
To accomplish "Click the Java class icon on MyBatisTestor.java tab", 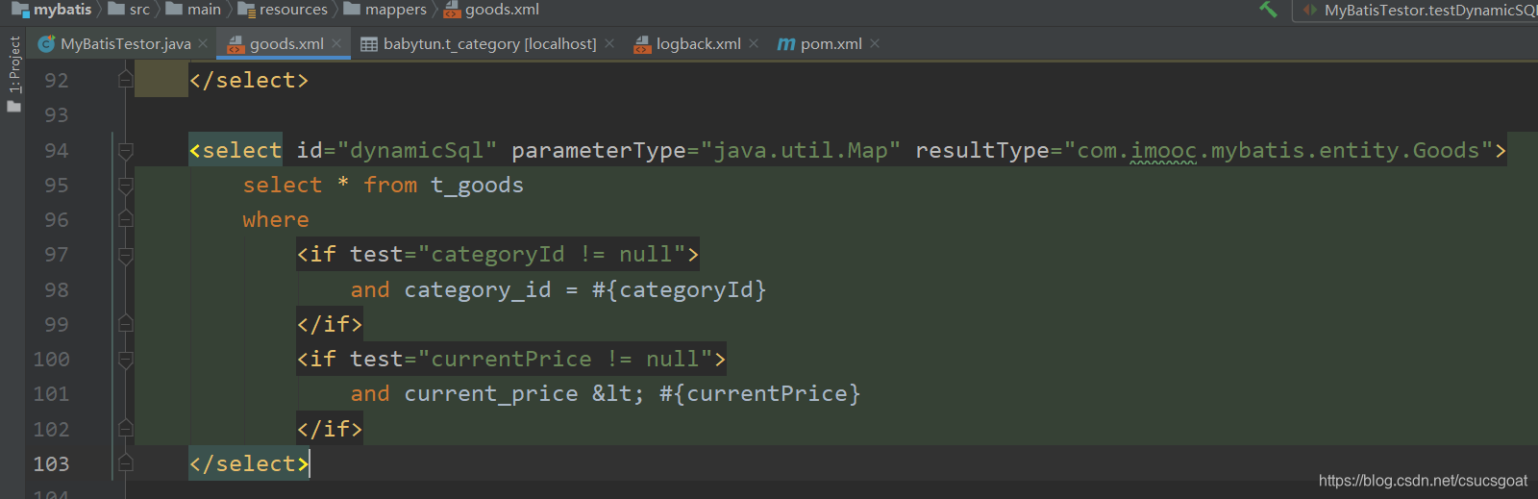I will [45, 44].
